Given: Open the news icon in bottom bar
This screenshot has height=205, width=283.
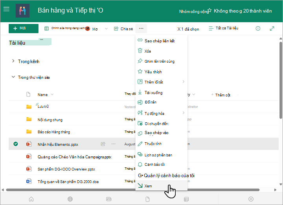Looking at the screenshot, I should pyautogui.click(x=108, y=199).
